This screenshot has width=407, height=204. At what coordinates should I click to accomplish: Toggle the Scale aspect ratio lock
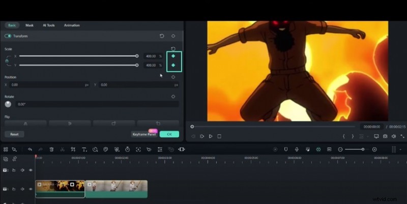point(7,61)
